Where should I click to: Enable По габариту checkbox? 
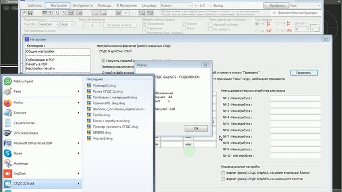click(211, 29)
